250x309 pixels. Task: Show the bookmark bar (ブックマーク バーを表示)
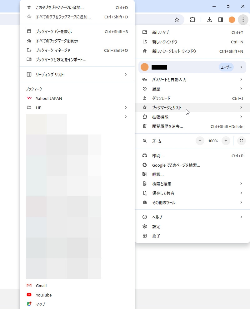(x=54, y=32)
